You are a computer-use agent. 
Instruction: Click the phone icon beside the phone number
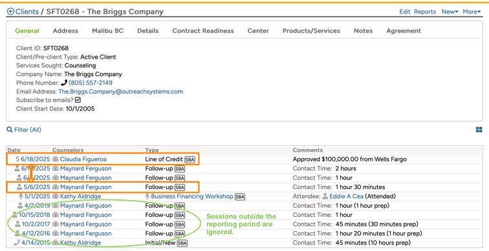pyautogui.click(x=64, y=83)
